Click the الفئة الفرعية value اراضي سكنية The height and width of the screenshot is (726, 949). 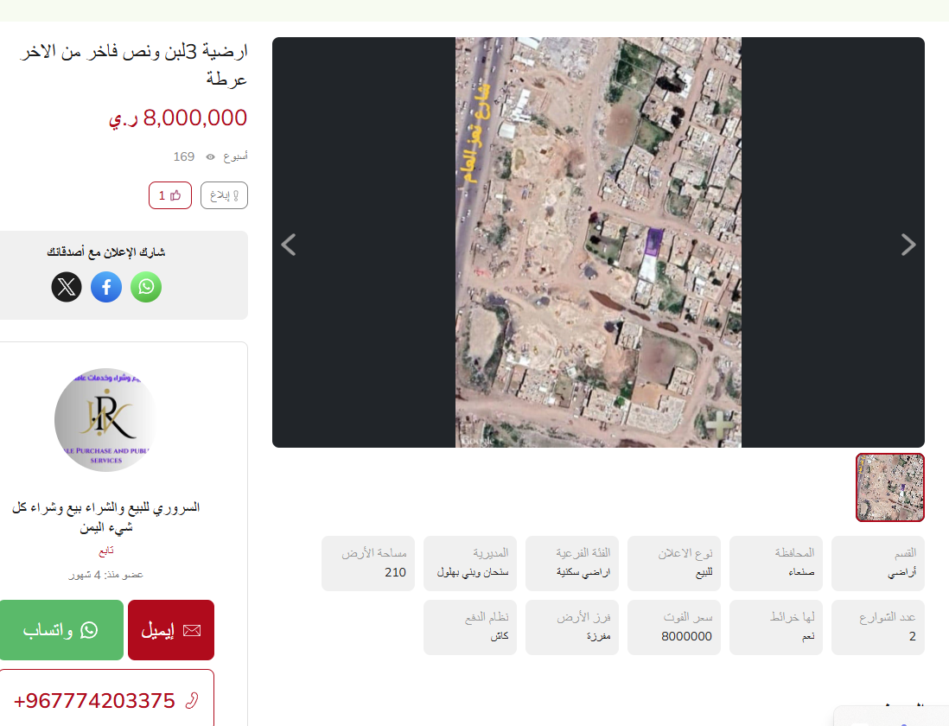tap(583, 572)
